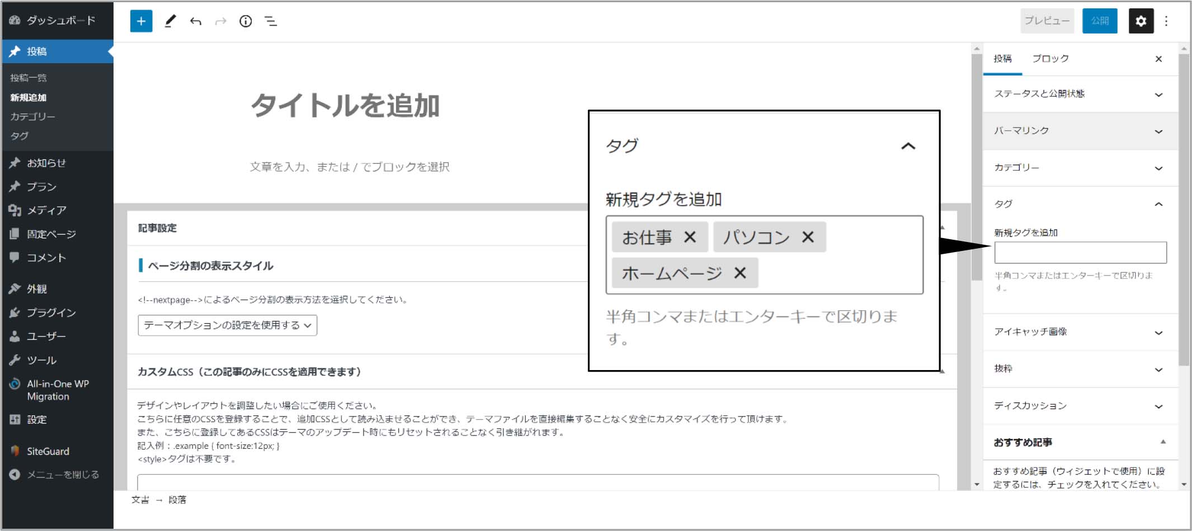The width and height of the screenshot is (1192, 531).
Task: Expand the ステータスと公開状態 panel
Action: (x=1080, y=94)
